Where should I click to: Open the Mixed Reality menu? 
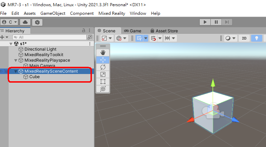(112, 13)
